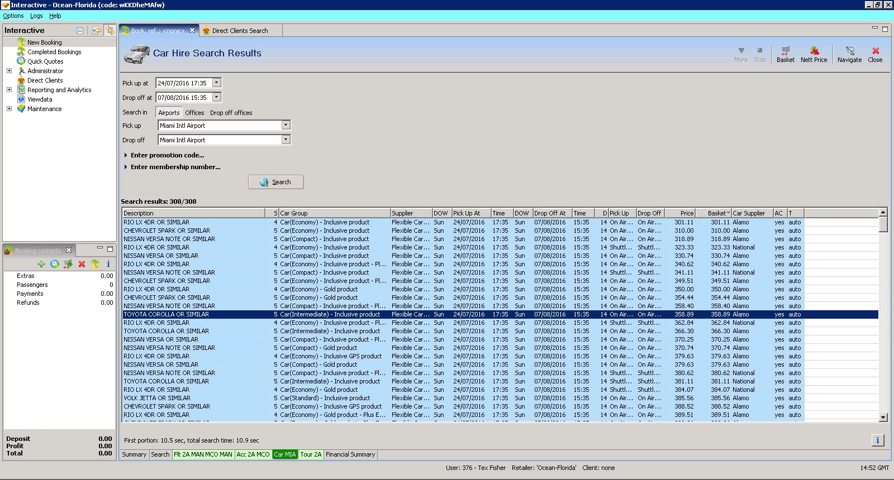Sort results by the Price column header

(x=681, y=213)
